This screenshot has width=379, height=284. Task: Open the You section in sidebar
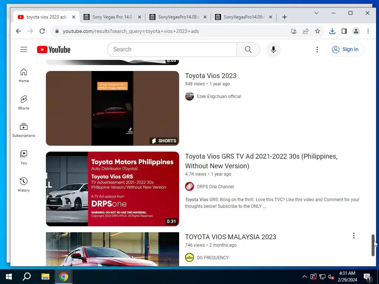(23, 158)
